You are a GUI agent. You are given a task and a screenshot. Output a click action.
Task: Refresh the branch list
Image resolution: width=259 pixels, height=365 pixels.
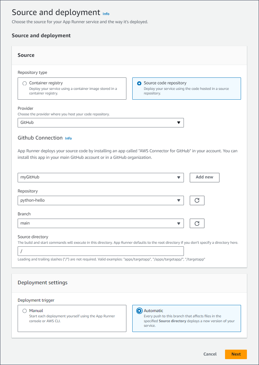pos(197,223)
